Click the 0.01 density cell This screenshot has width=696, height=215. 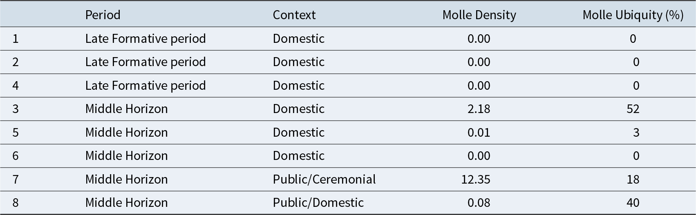pyautogui.click(x=479, y=132)
